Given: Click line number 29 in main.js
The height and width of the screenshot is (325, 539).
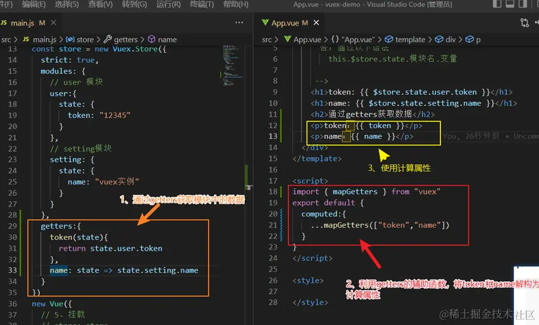Looking at the screenshot, I should pyautogui.click(x=12, y=226).
